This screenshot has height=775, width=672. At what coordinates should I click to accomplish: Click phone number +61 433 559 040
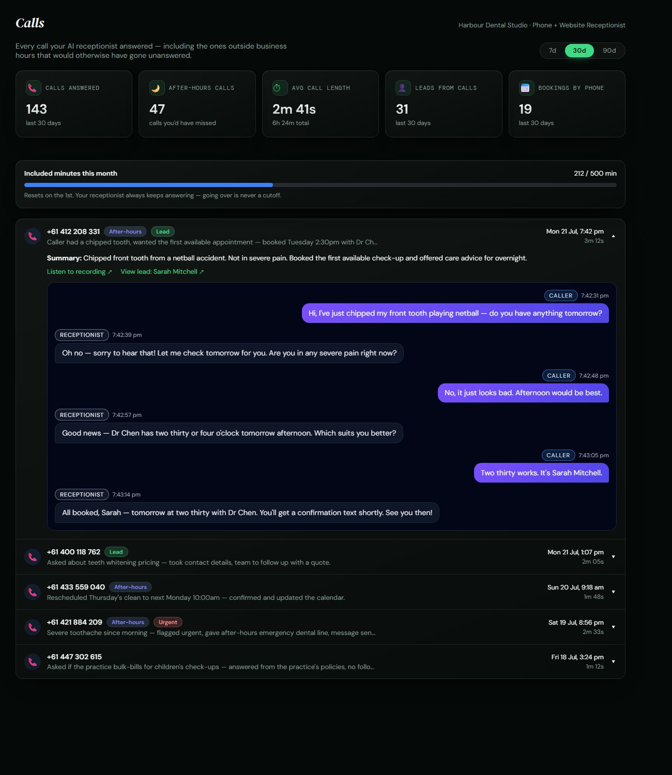point(76,587)
